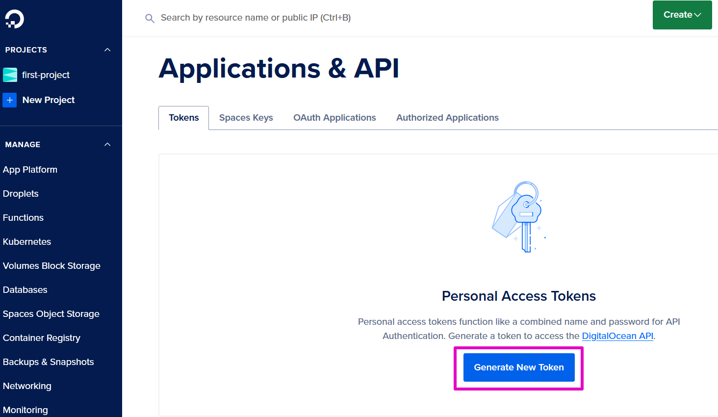Open Spaces Object Storage

click(51, 314)
